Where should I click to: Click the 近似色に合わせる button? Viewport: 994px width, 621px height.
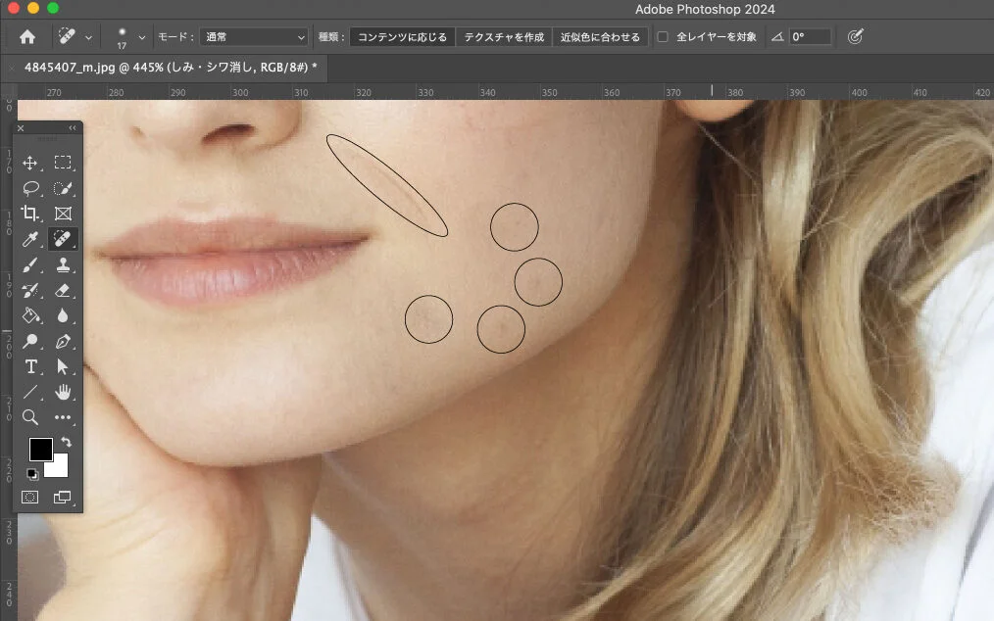point(600,37)
